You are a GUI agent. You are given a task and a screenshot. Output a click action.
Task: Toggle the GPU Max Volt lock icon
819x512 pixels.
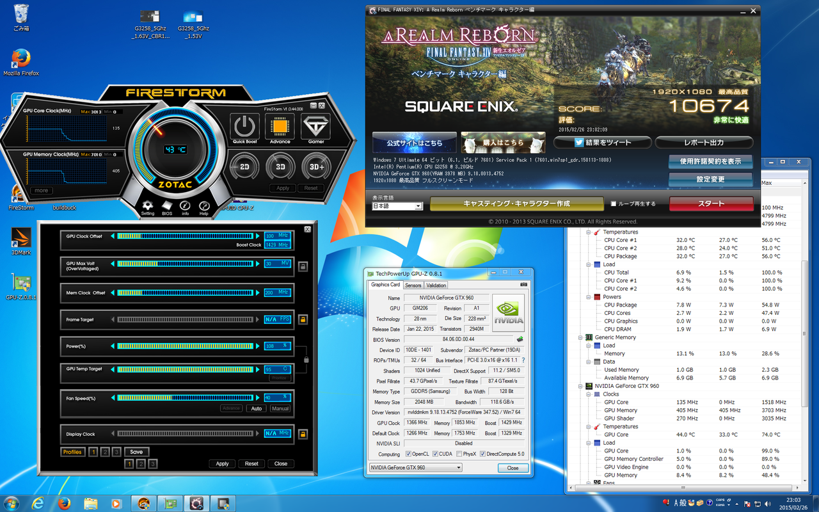tap(303, 266)
